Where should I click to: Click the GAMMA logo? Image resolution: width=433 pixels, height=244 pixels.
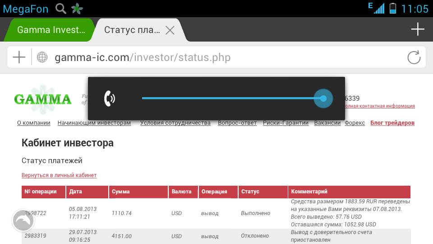click(x=43, y=99)
